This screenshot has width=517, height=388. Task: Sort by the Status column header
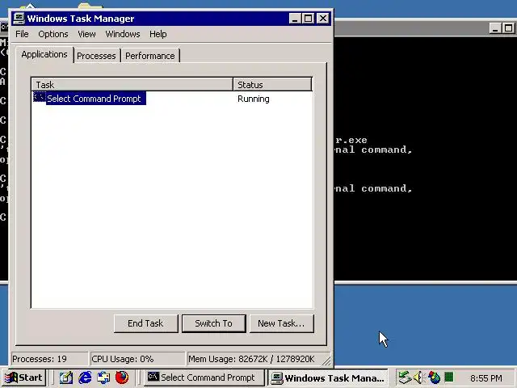pos(272,84)
